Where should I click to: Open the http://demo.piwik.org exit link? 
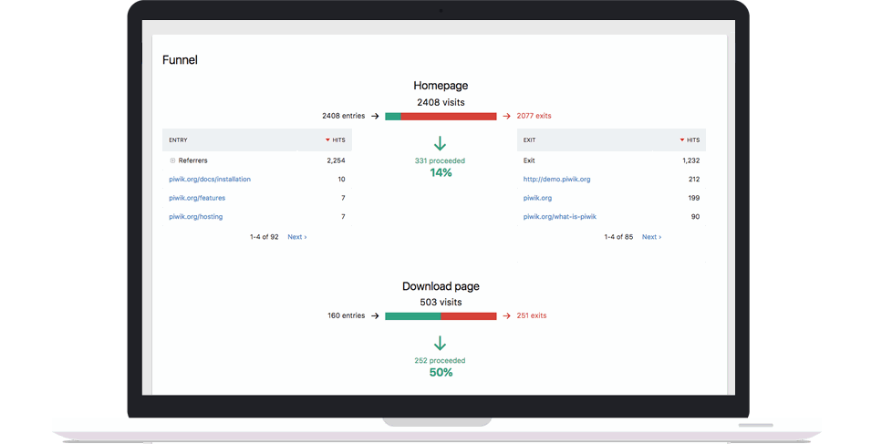coord(556,180)
